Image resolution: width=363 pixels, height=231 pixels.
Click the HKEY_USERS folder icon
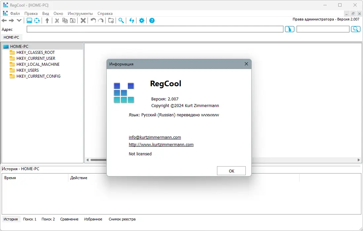(12, 70)
